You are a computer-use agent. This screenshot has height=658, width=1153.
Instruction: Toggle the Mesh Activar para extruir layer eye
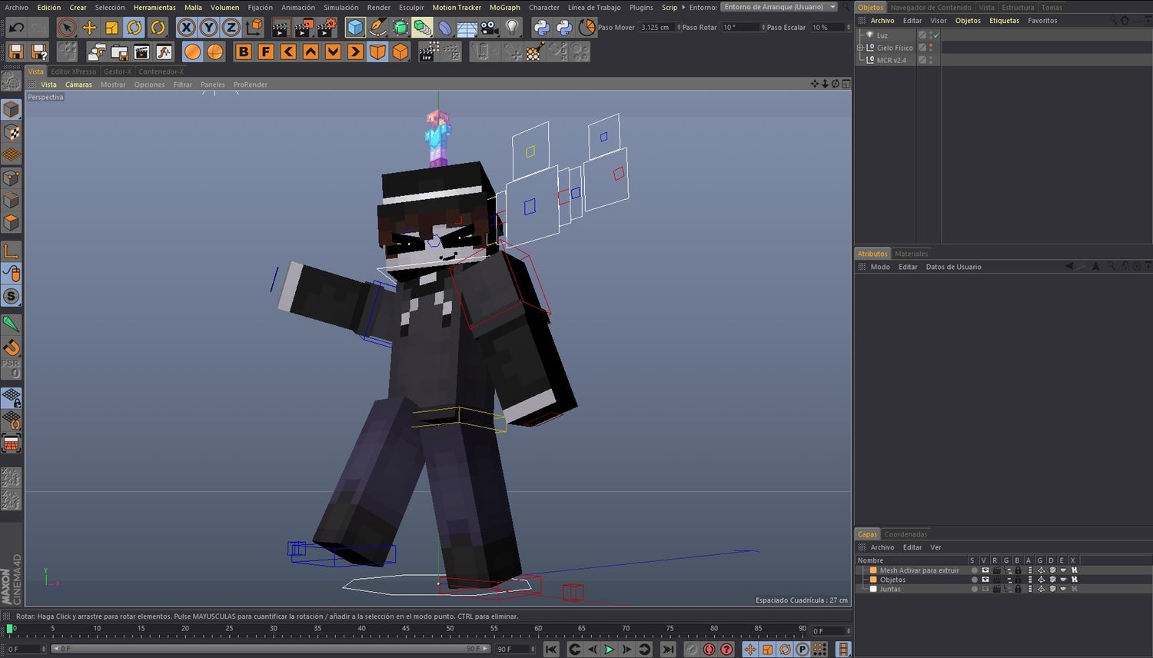coord(984,570)
